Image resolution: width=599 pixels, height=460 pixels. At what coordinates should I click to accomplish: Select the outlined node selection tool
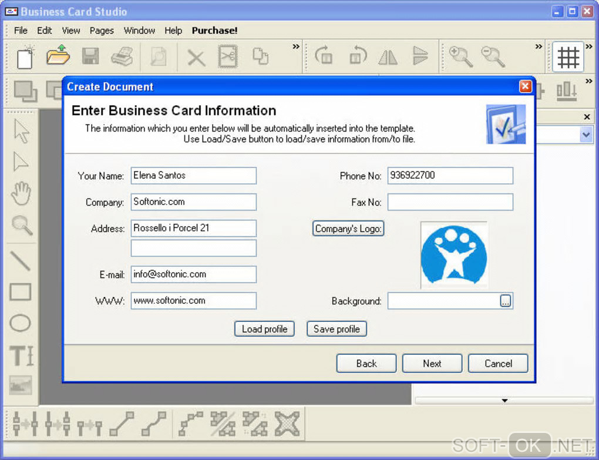point(20,162)
